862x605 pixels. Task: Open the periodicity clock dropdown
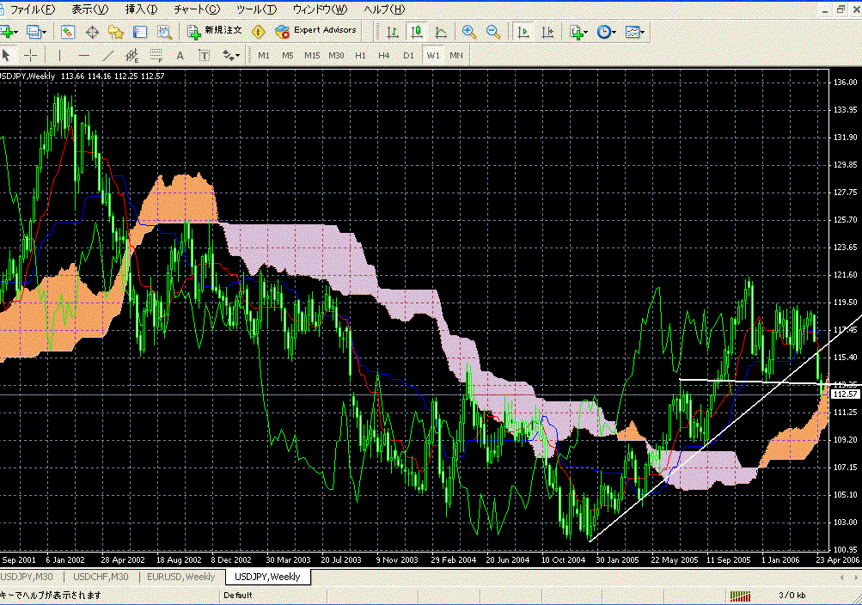click(x=608, y=32)
